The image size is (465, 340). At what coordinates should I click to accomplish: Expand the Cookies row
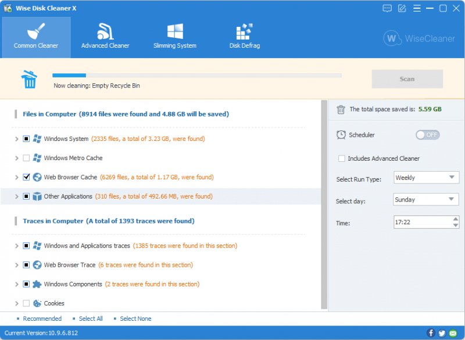coord(17,303)
